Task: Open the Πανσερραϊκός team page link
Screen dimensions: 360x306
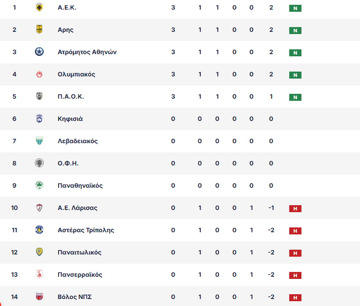Action: [80, 275]
